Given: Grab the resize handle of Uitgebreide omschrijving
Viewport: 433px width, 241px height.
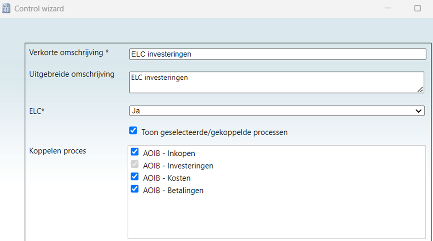Looking at the screenshot, I should [420, 89].
